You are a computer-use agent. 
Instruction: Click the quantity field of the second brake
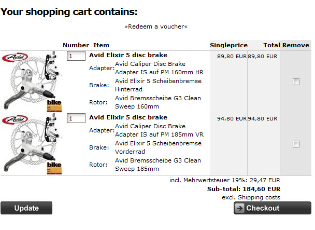tap(76, 118)
